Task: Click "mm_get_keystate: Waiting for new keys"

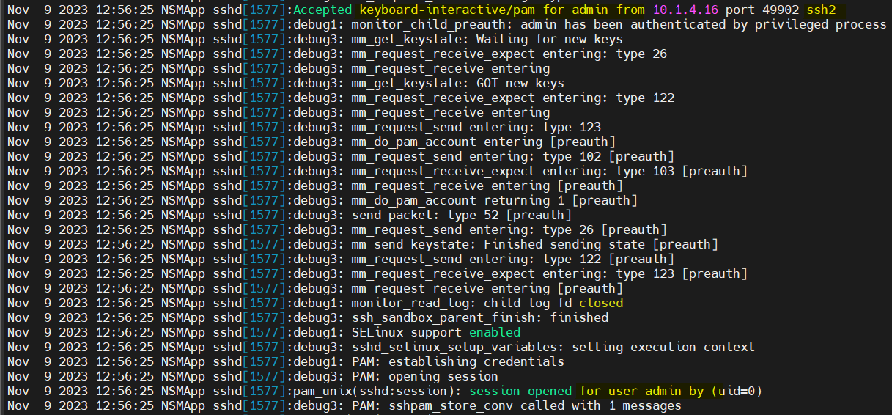Action: coord(487,40)
